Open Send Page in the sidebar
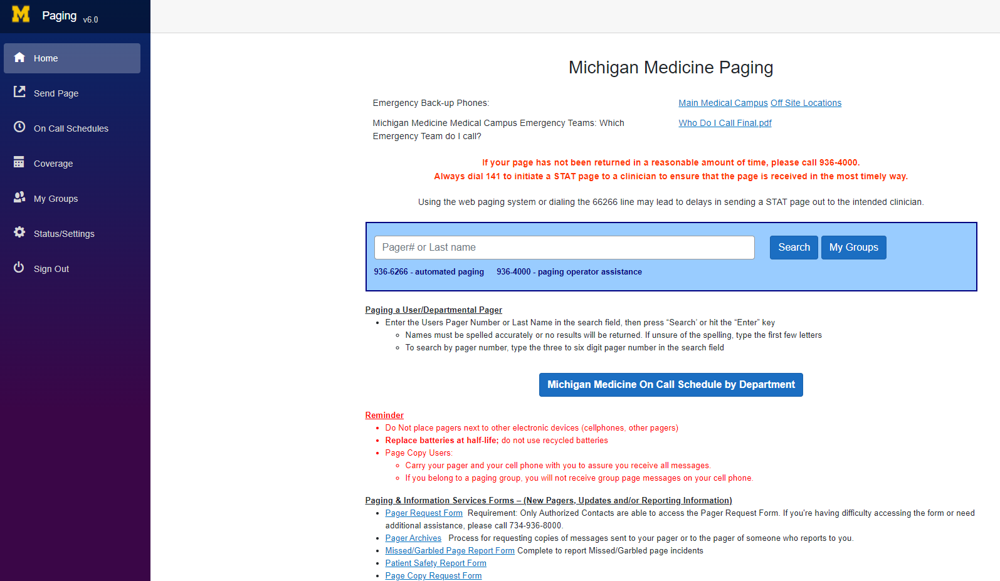Screen dimensions: 1000x581 point(72,93)
